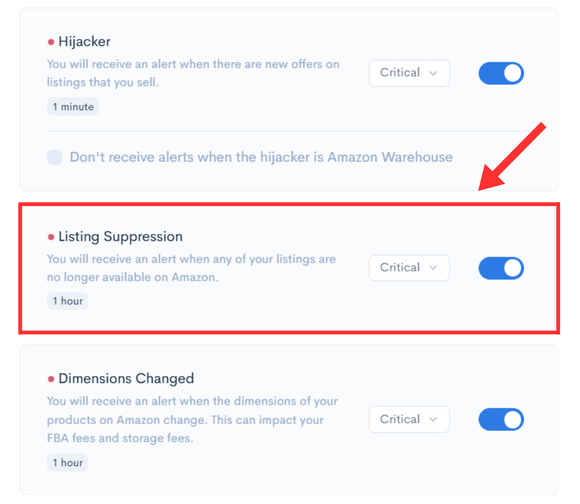Open the Dimensions Changed Critical priority dropdown

[409, 419]
